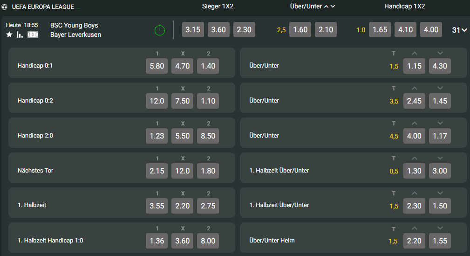Click the Handicap 2:0 market label

pyautogui.click(x=35, y=135)
